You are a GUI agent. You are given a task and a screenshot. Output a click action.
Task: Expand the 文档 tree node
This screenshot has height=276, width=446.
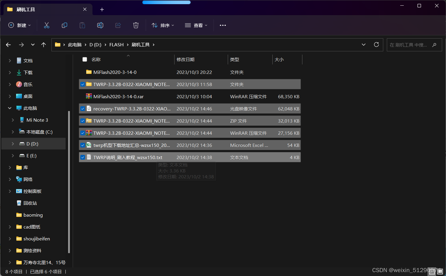click(x=10, y=61)
